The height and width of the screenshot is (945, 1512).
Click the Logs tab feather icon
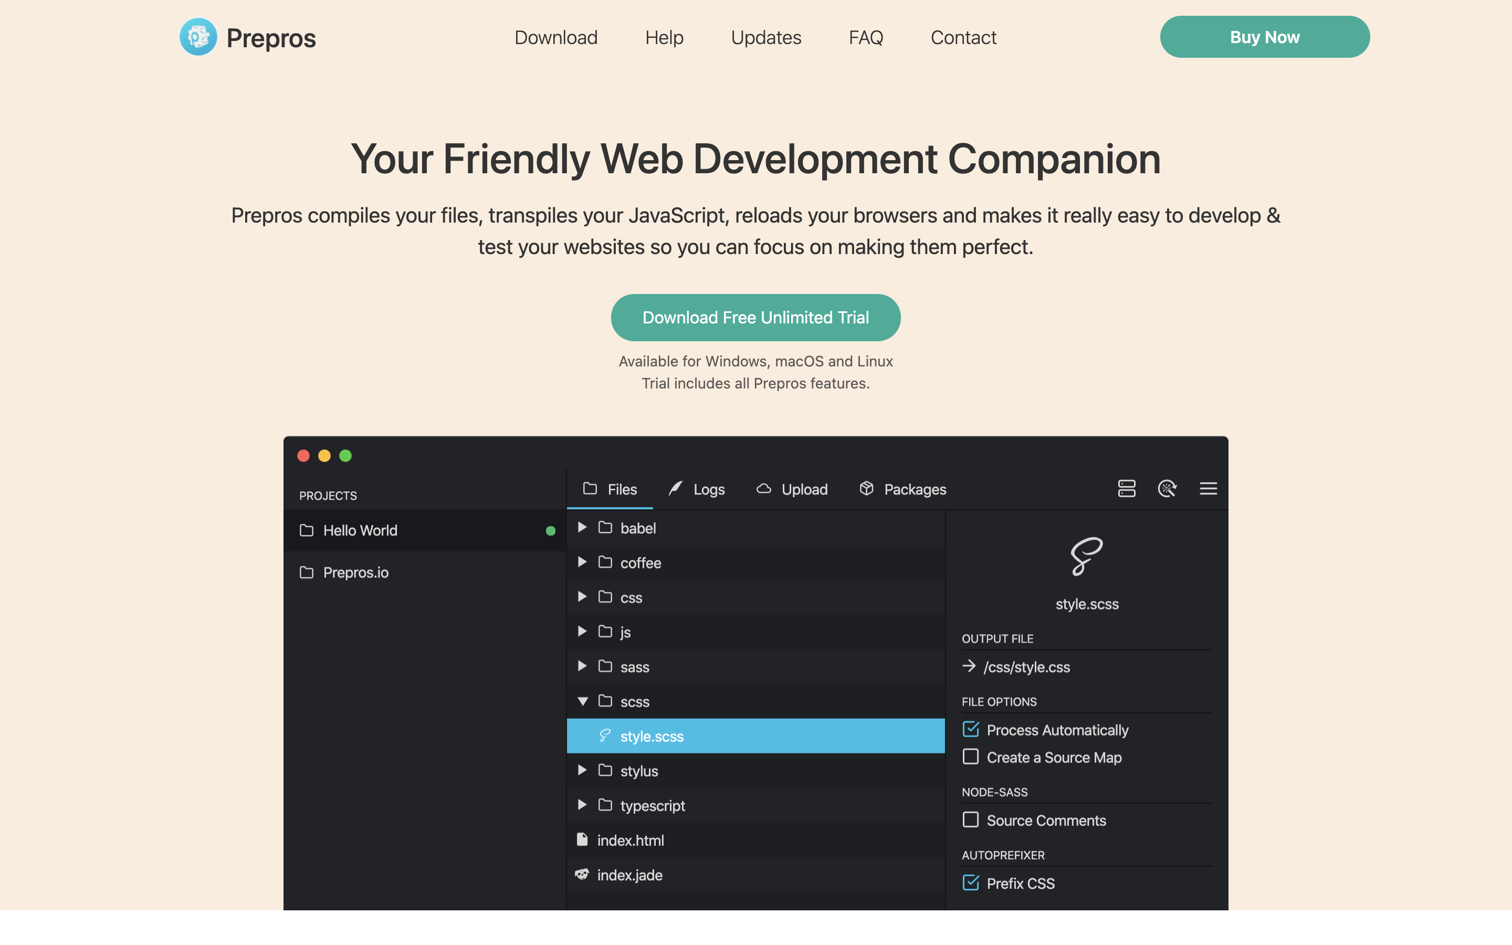(x=675, y=488)
